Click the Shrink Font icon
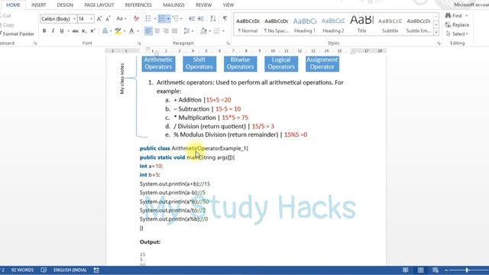This screenshot has width=489, height=275. click(x=108, y=19)
